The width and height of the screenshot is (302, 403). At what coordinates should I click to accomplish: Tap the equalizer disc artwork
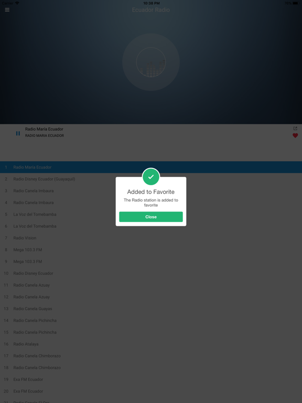(x=151, y=62)
